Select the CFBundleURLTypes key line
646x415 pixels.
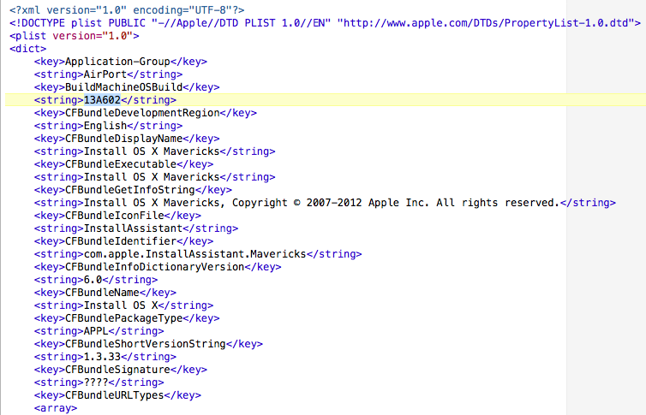117,394
